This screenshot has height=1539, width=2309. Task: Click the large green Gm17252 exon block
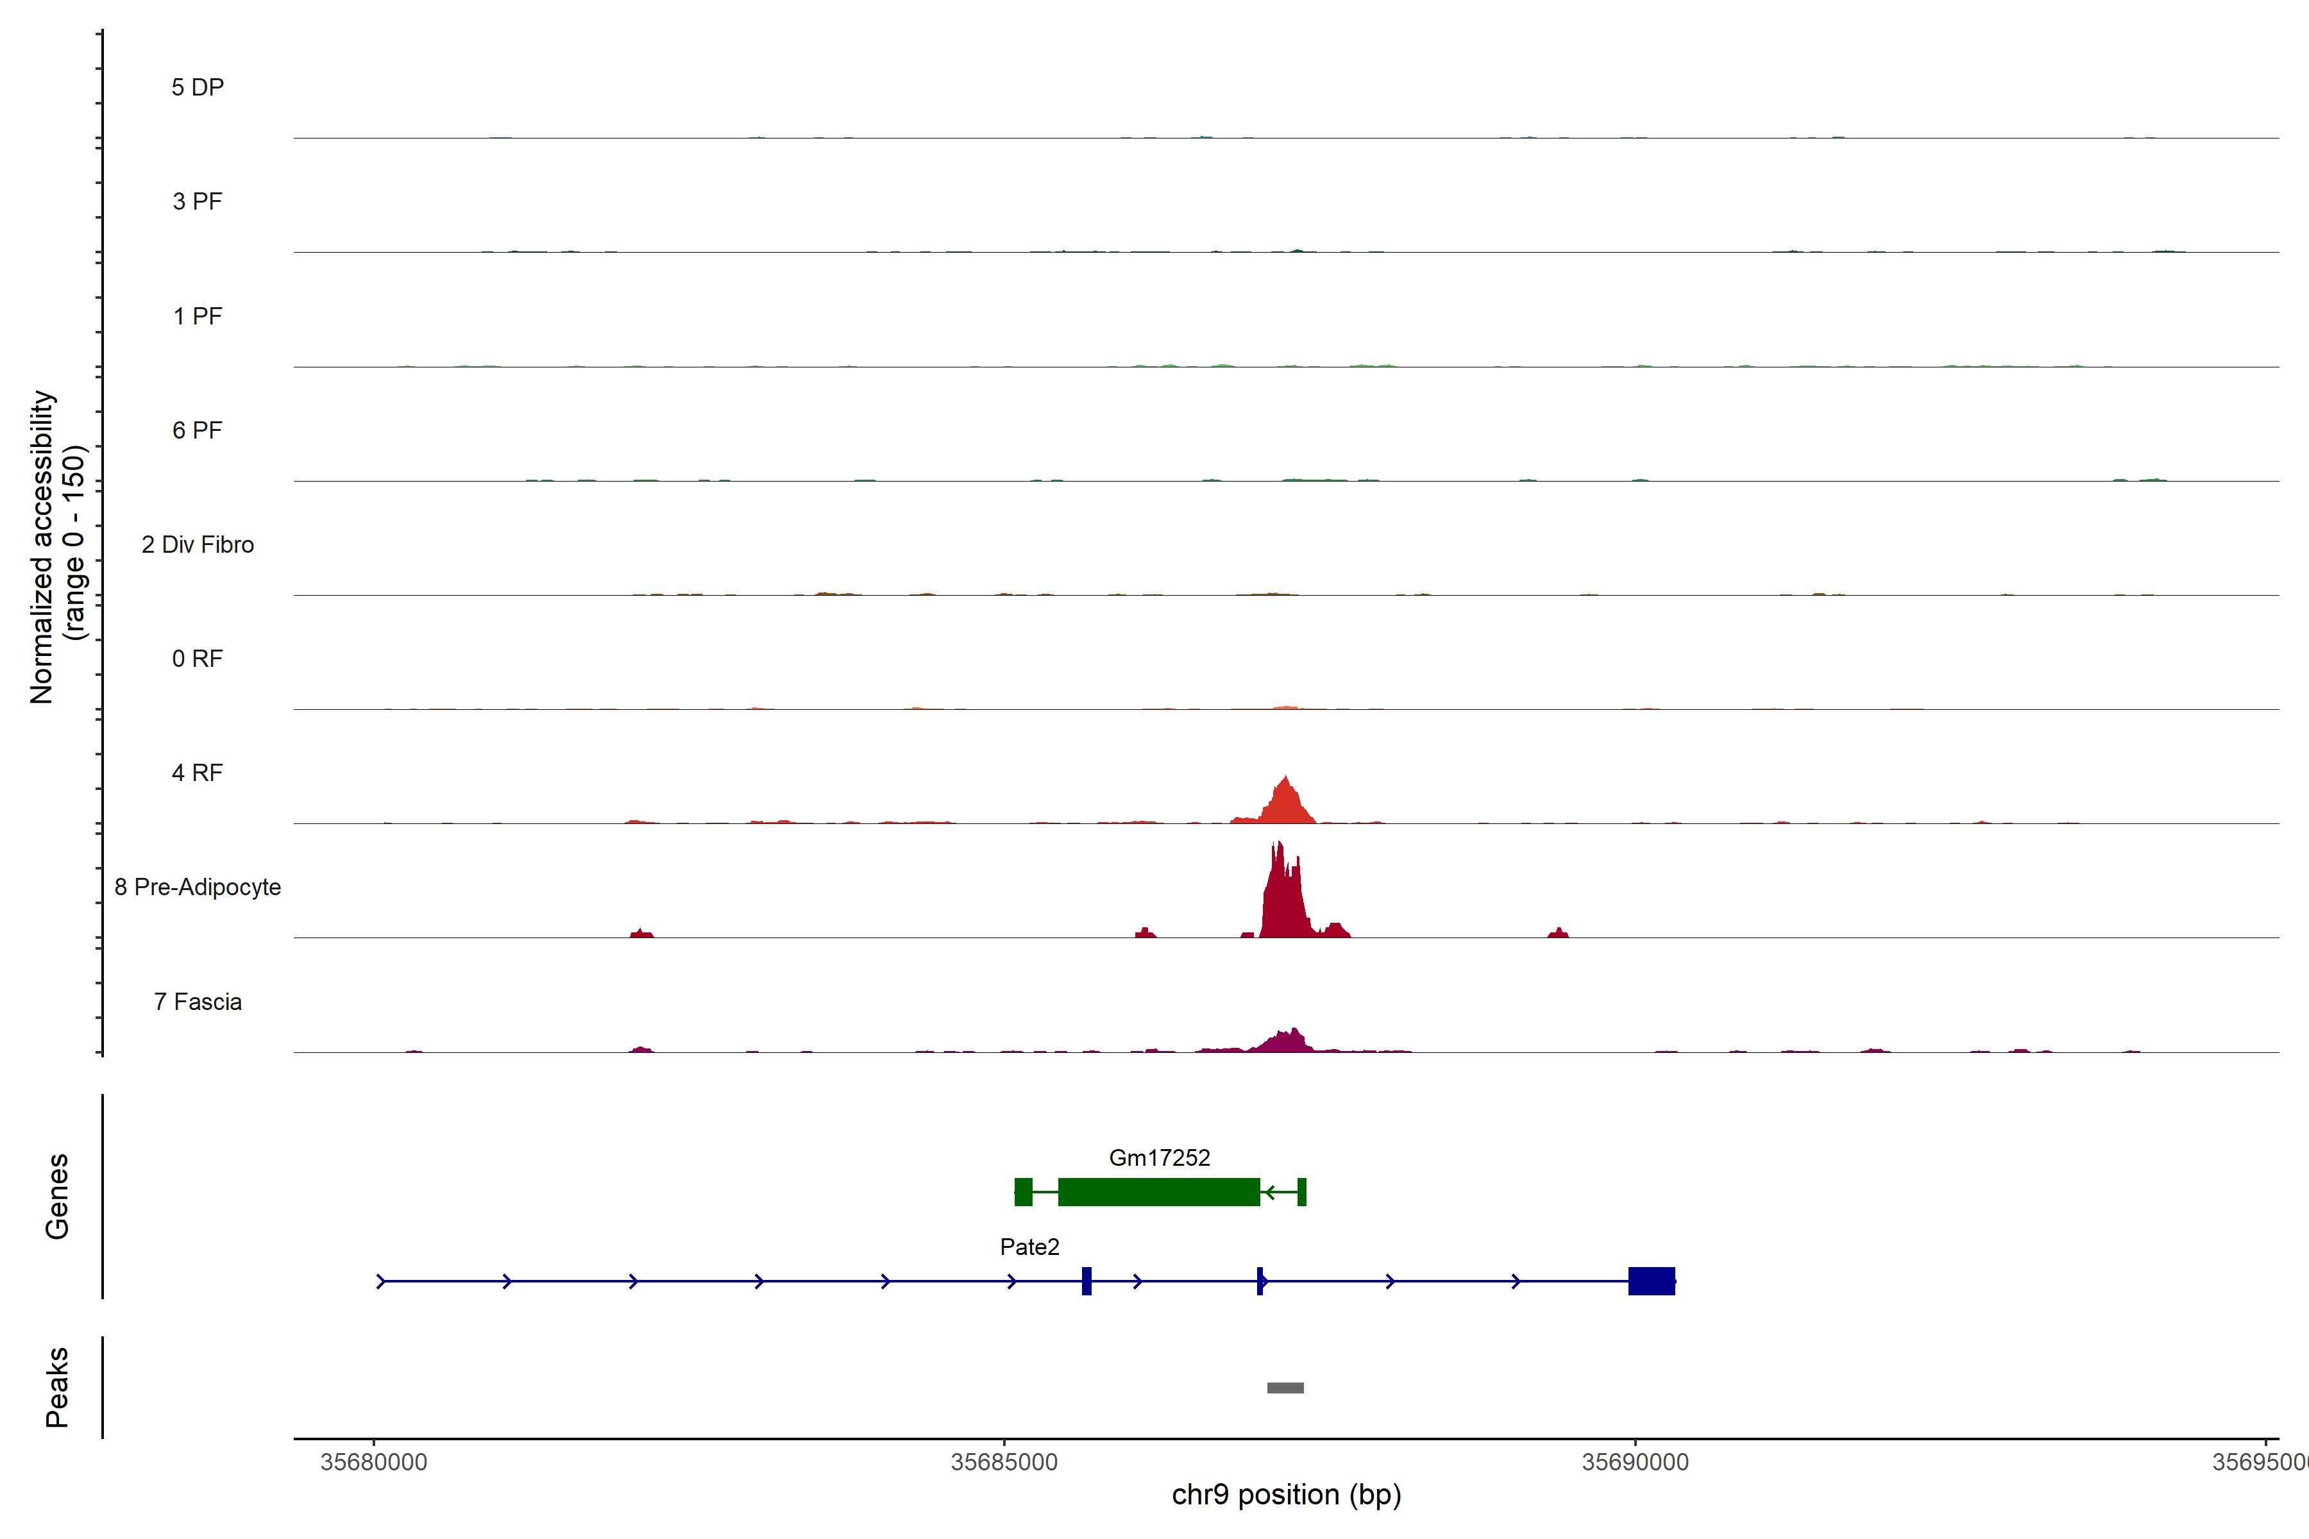(1158, 1191)
